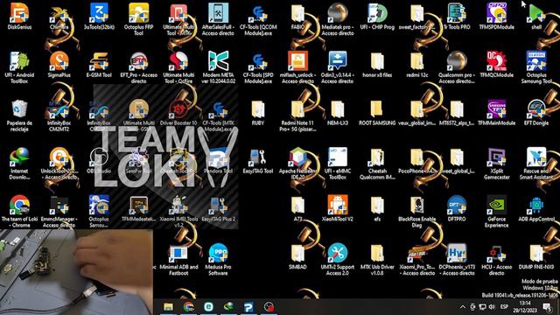The height and width of the screenshot is (315, 560).
Task: Open the ROOT SAMSUNG folder
Action: click(x=377, y=109)
